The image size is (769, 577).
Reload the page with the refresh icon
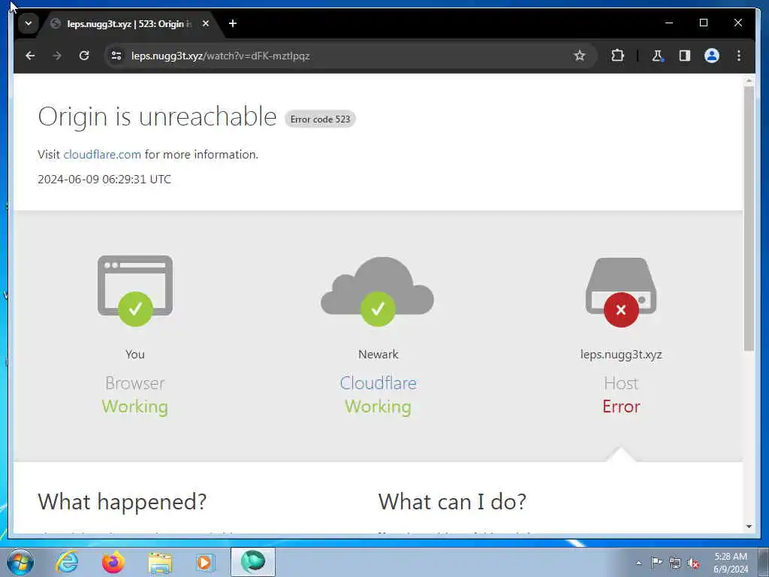pos(84,56)
